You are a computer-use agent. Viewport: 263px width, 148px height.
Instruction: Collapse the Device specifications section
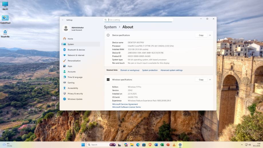coord(210,35)
